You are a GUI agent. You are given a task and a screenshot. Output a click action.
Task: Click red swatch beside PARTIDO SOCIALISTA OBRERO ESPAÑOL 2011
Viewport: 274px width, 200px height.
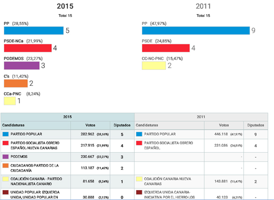click(x=139, y=143)
